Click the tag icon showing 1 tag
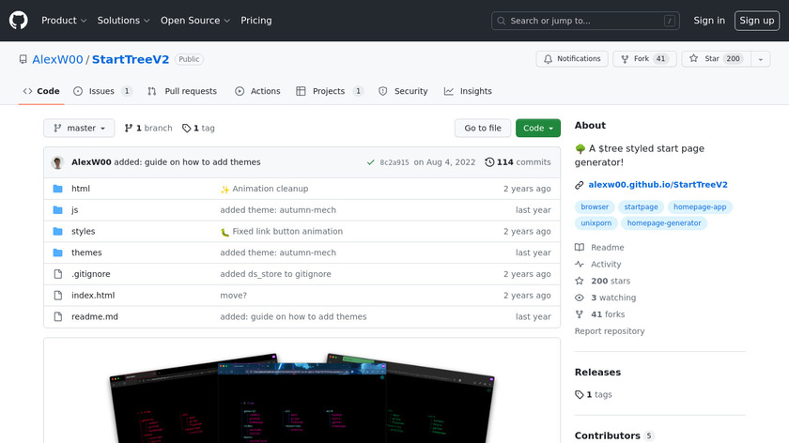 pos(187,129)
